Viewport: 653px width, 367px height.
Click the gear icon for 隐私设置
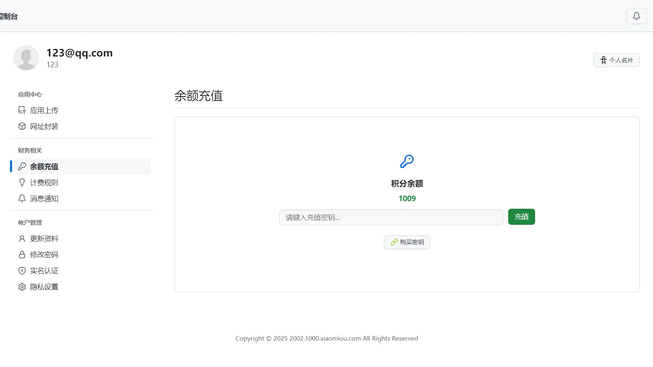click(x=22, y=287)
